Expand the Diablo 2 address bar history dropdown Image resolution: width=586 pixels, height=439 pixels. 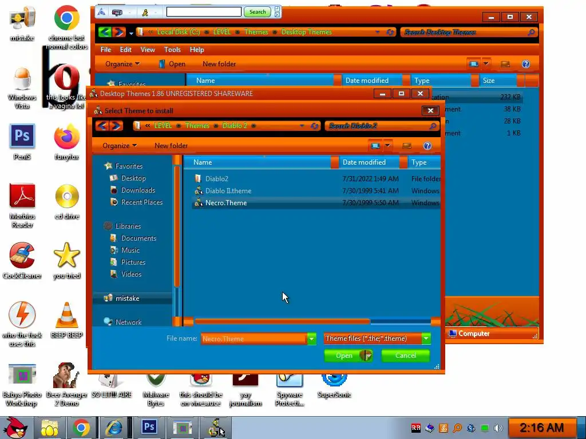point(302,126)
